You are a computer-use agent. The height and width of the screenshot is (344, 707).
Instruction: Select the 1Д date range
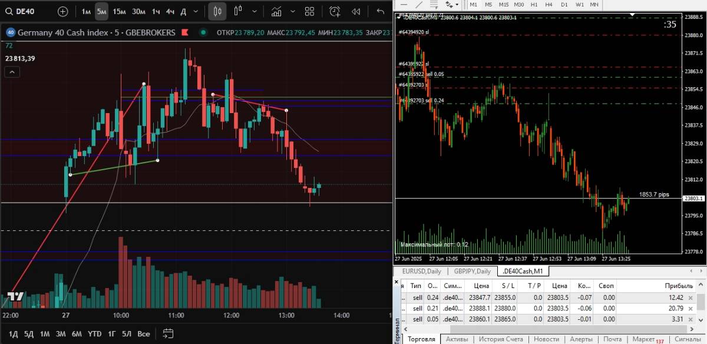click(13, 334)
